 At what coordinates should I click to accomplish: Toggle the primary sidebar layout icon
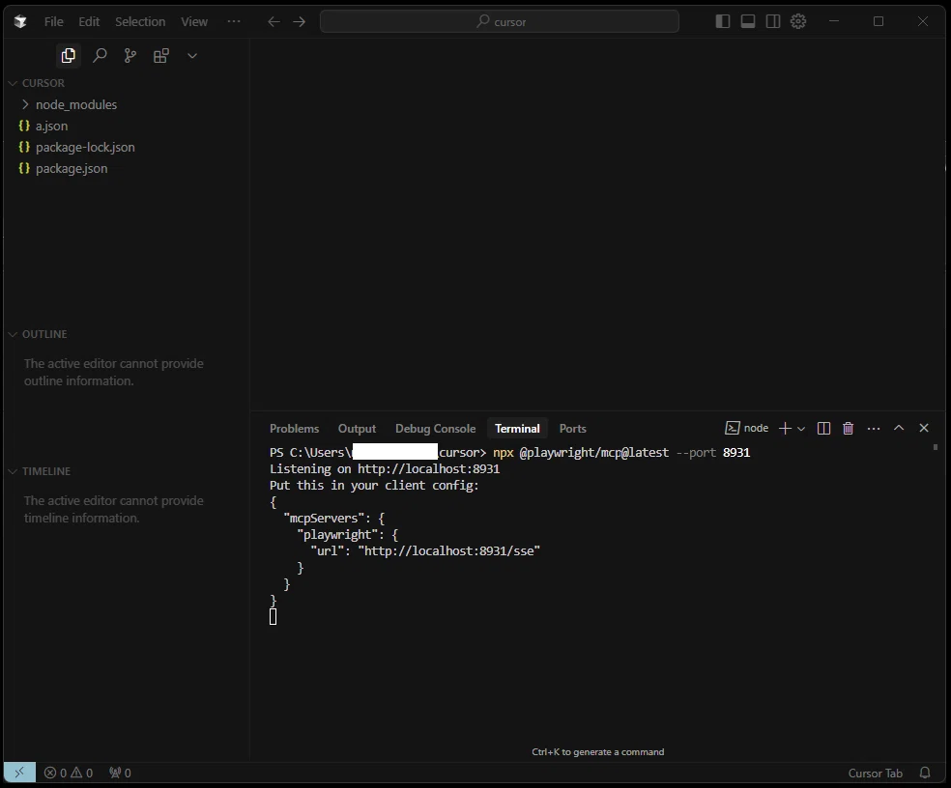point(722,21)
